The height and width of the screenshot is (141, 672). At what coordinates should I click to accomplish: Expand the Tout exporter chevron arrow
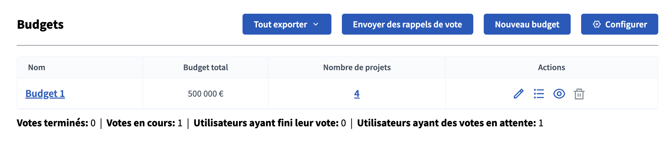click(x=316, y=24)
